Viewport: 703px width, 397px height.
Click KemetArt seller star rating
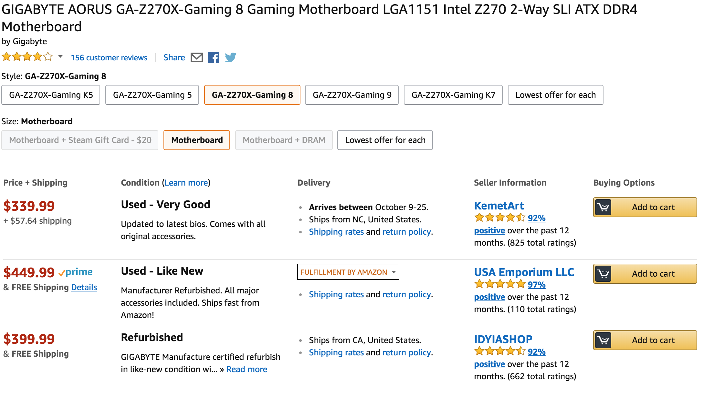[x=500, y=218]
